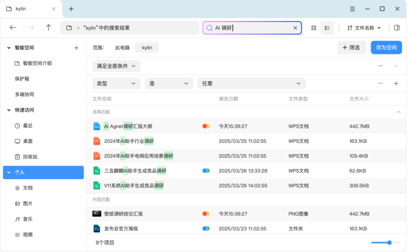The height and width of the screenshot is (252, 407).
Task: Sort by 修改日期 column header
Action: (x=228, y=99)
